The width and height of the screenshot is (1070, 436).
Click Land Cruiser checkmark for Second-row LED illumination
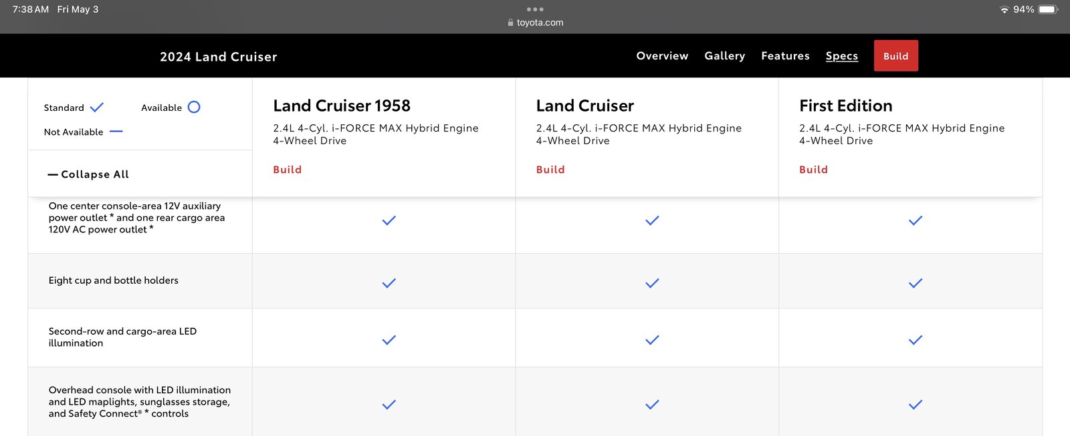click(x=652, y=340)
